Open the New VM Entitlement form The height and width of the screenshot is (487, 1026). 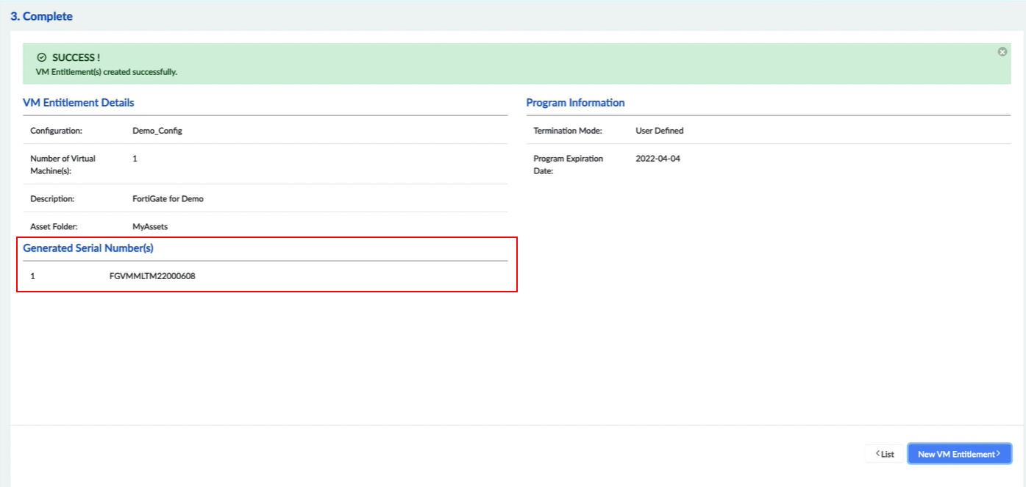[959, 453]
